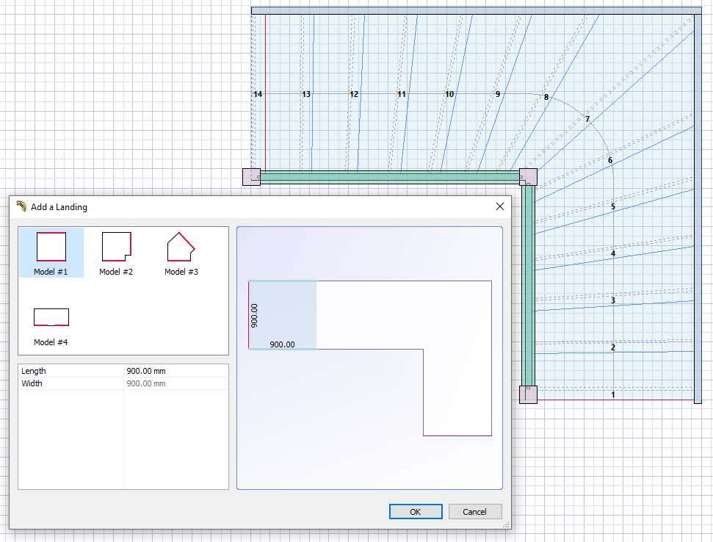Click the Length value 900.00 mm field
713x542 pixels.
pos(175,371)
